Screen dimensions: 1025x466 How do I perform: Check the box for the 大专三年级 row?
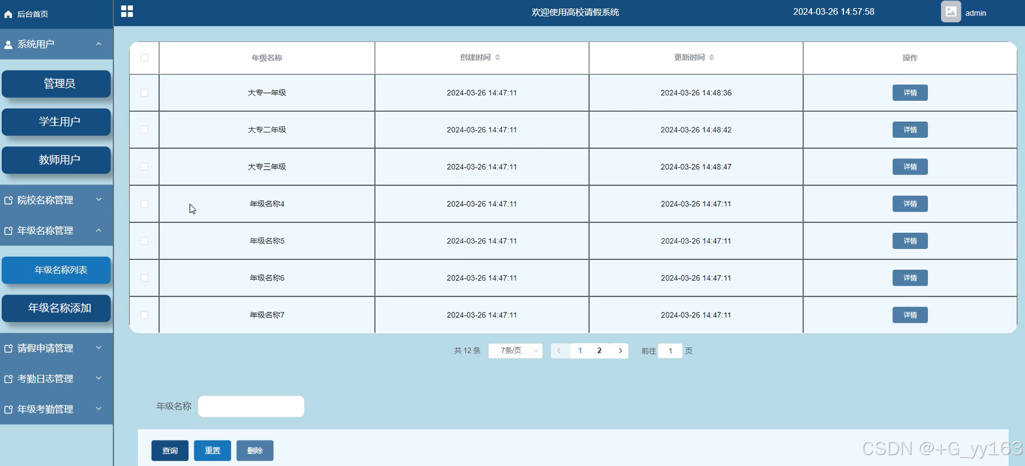point(144,167)
